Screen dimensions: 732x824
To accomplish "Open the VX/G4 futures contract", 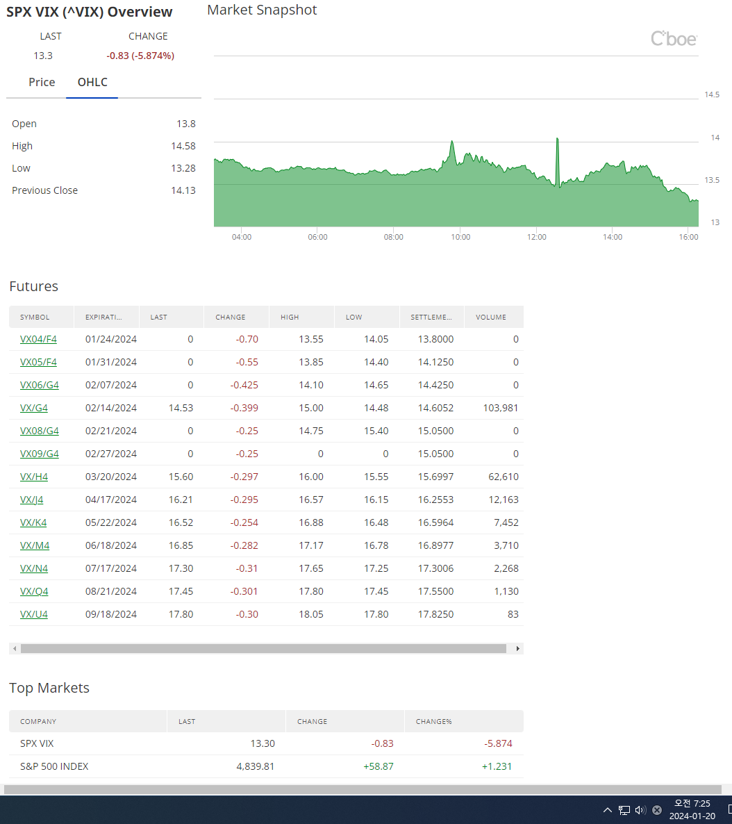I will tap(33, 409).
